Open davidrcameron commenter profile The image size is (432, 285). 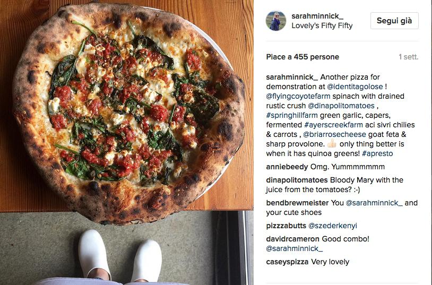(292, 239)
